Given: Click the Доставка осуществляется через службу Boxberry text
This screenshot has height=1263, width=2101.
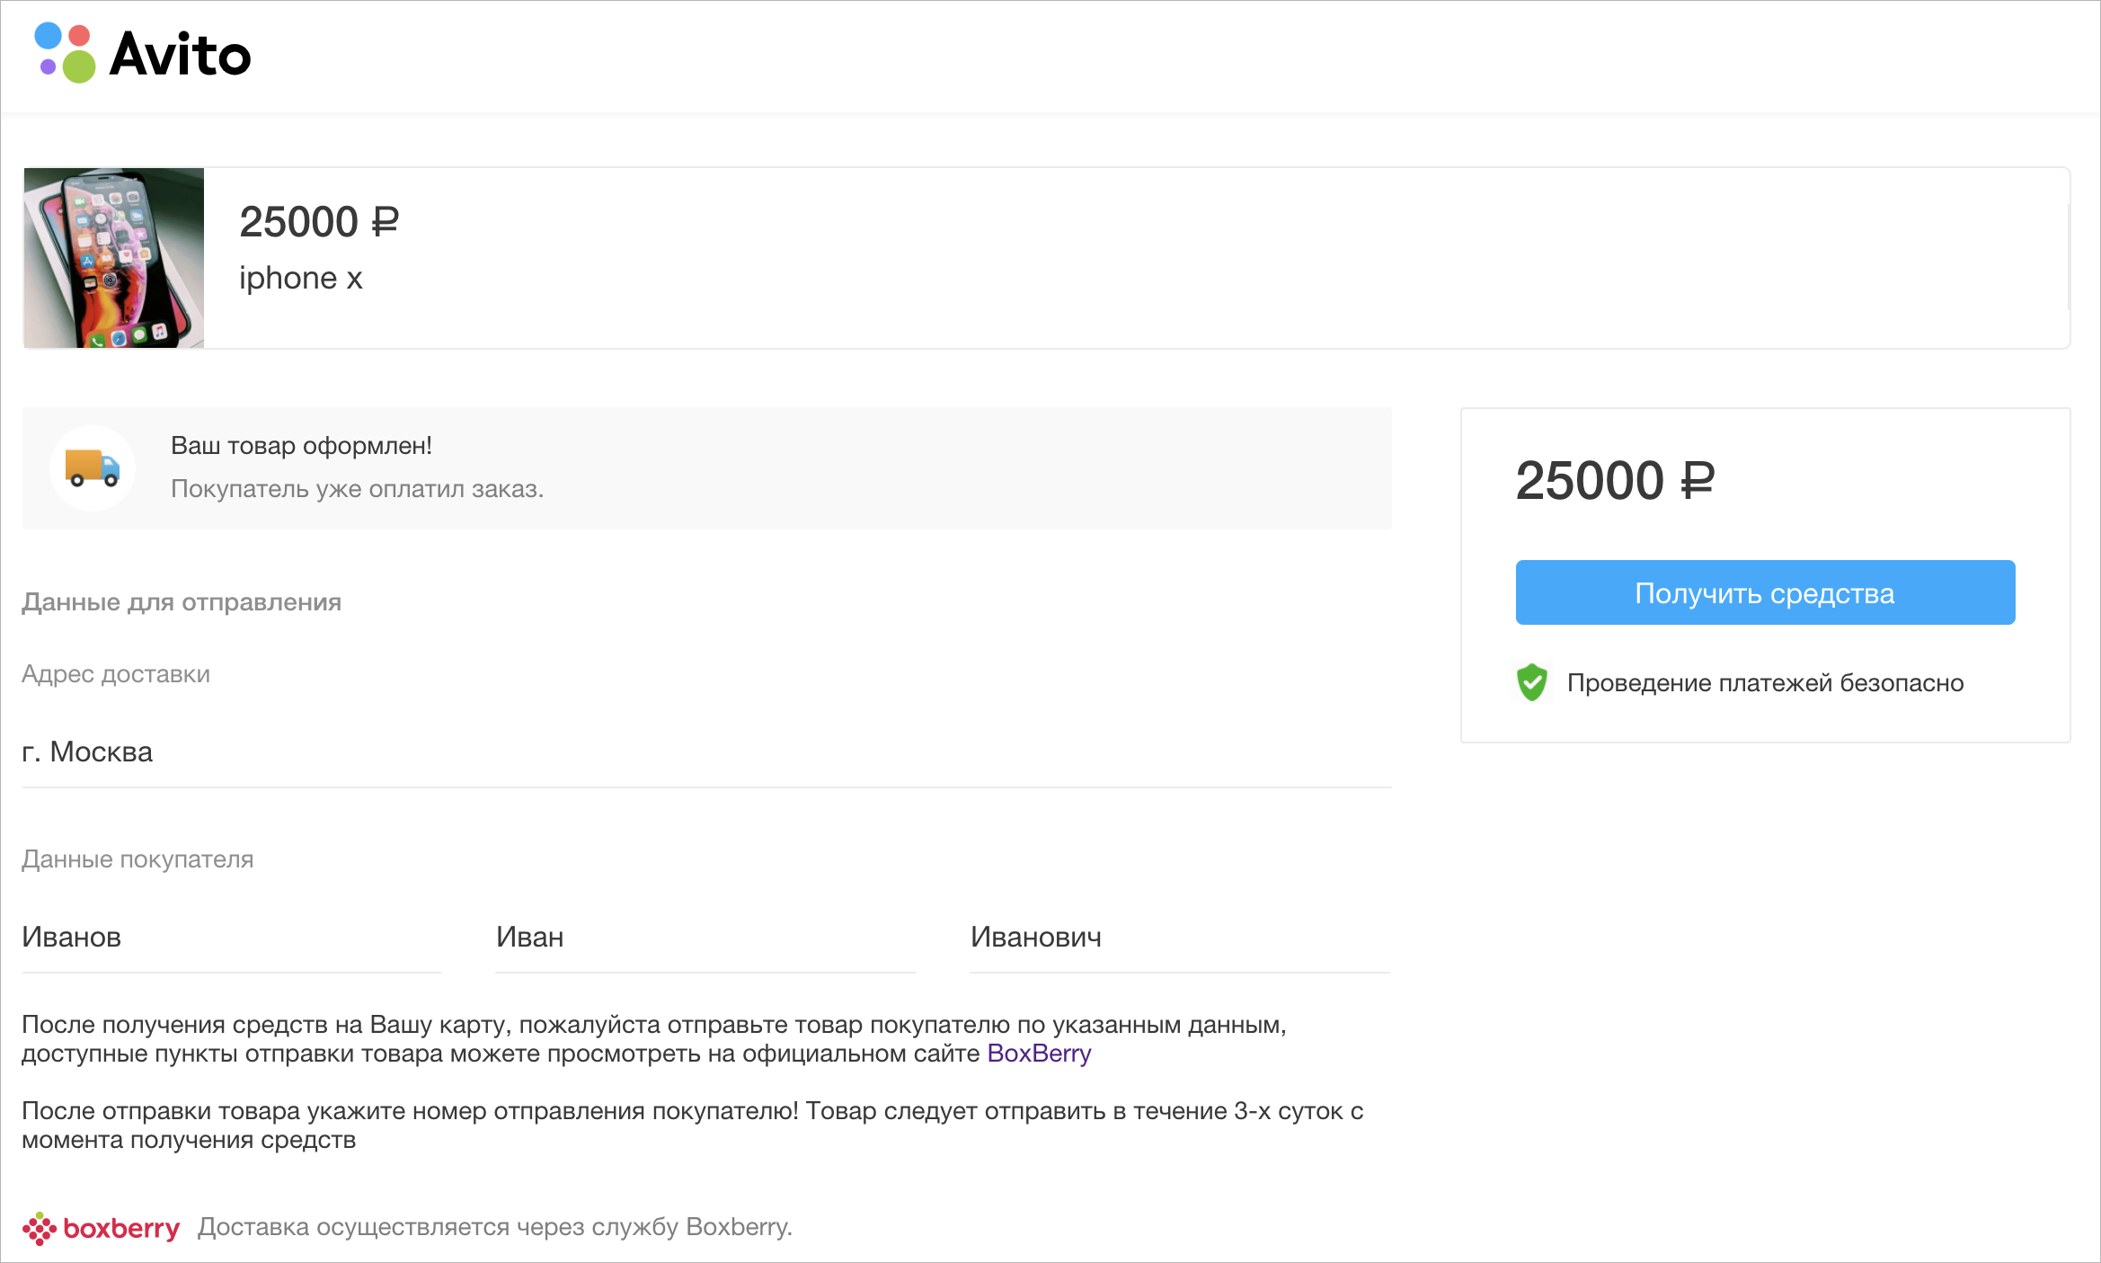Looking at the screenshot, I should pos(495,1227).
